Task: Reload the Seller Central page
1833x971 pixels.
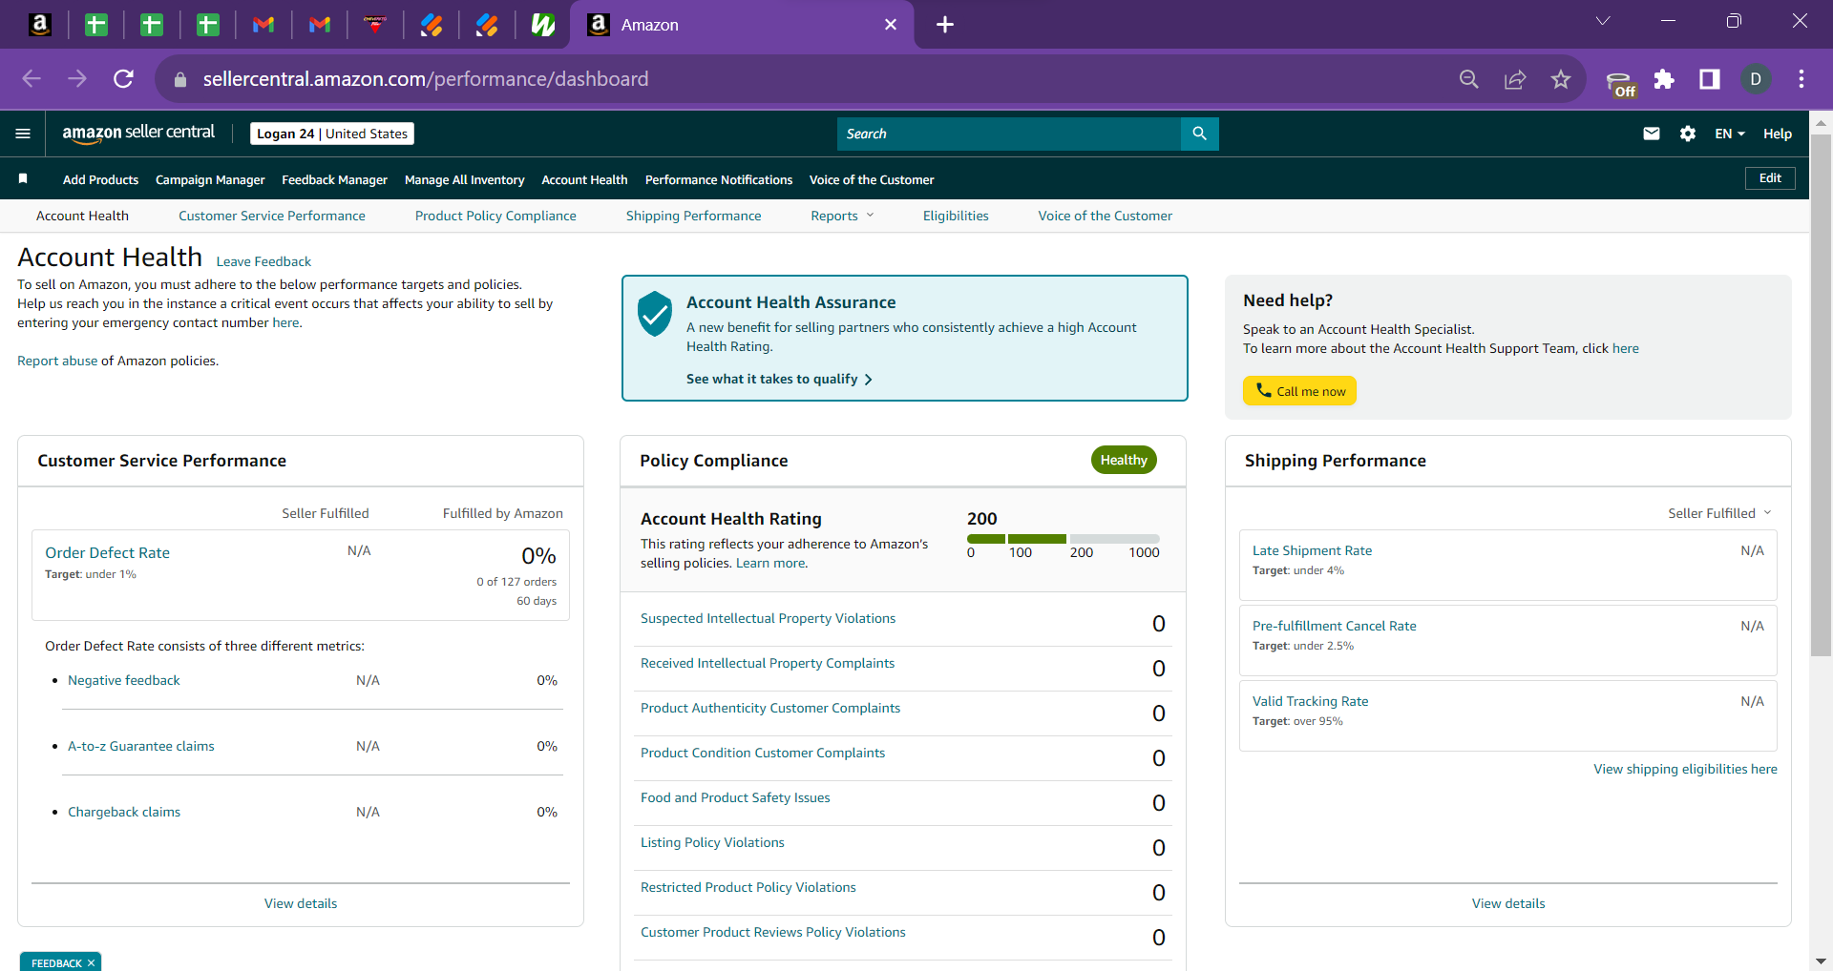Action: [x=123, y=79]
